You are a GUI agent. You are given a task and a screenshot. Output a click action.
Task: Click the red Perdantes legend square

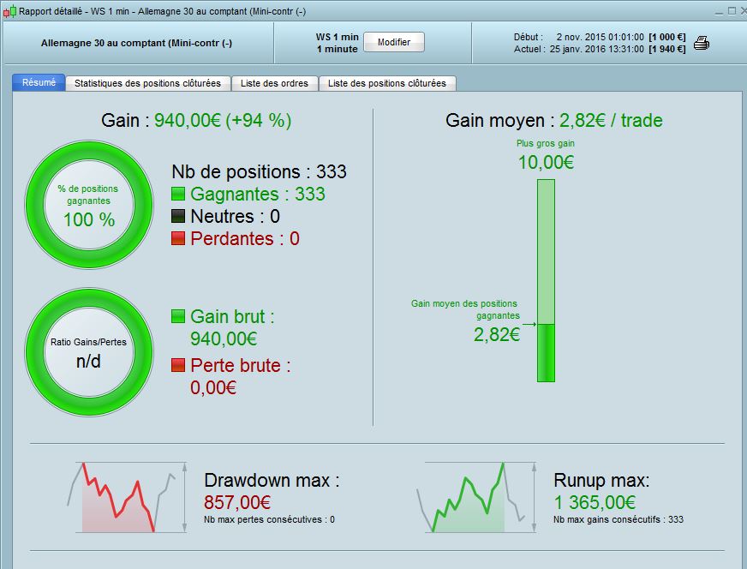pos(178,239)
